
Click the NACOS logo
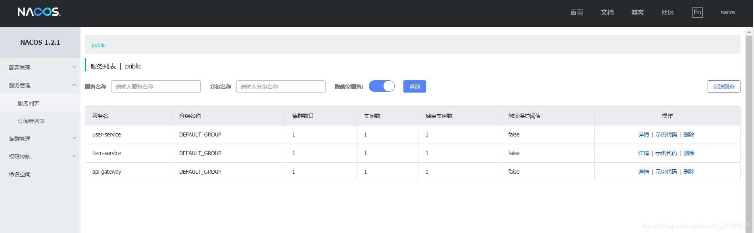tap(39, 12)
